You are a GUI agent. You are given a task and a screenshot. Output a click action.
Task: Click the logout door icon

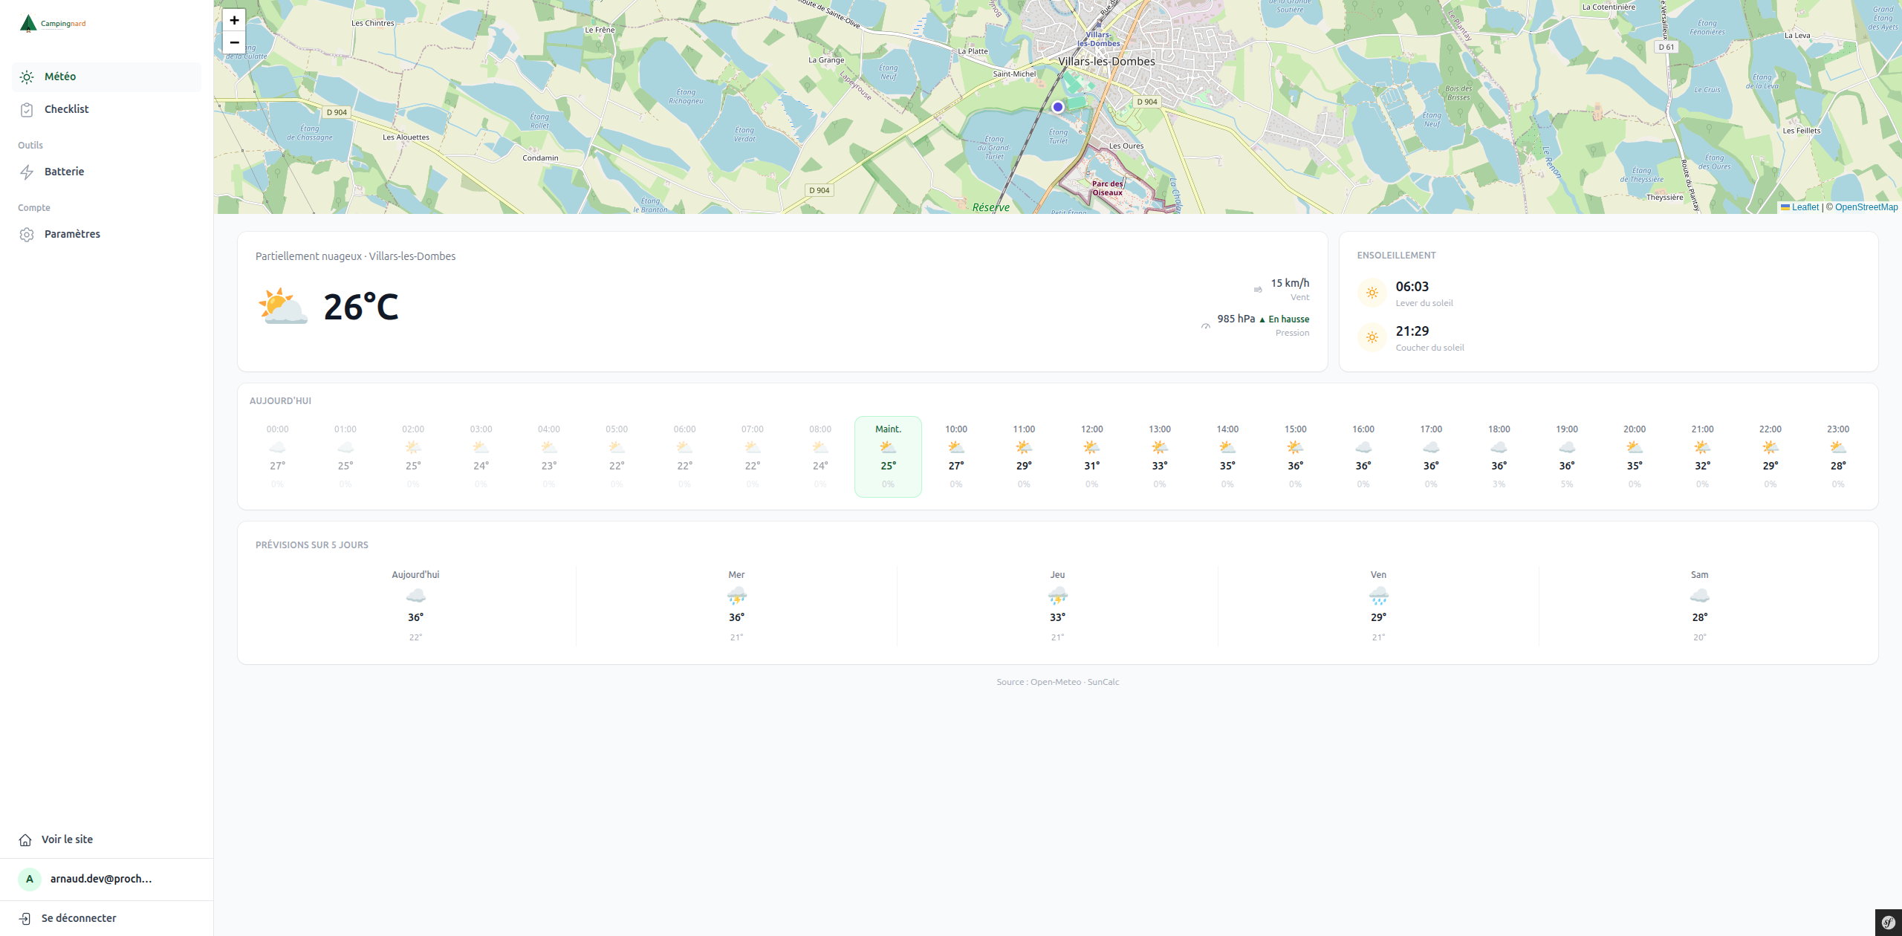25,919
